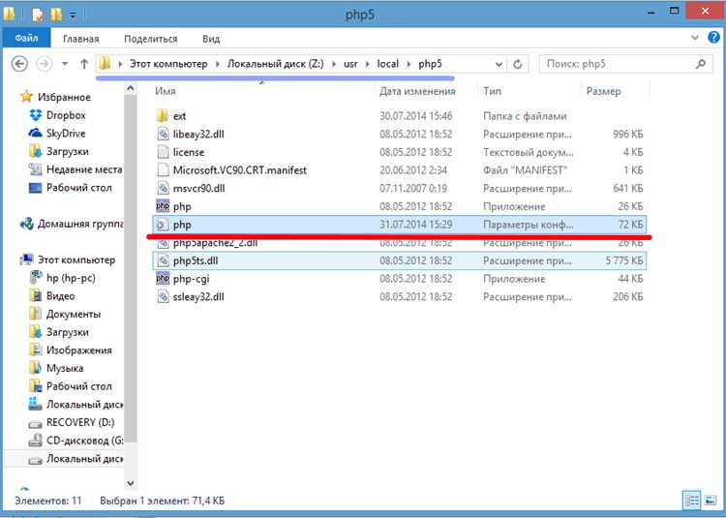Click Локальный диск (Z:) in the breadcrumb
Viewport: 726px width, 518px height.
(x=276, y=64)
